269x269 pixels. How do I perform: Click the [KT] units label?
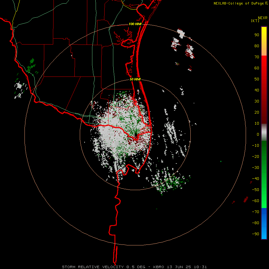pyautogui.click(x=255, y=21)
